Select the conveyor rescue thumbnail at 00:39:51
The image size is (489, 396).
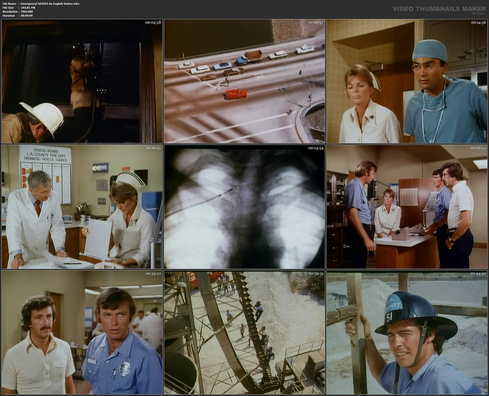tap(244, 332)
